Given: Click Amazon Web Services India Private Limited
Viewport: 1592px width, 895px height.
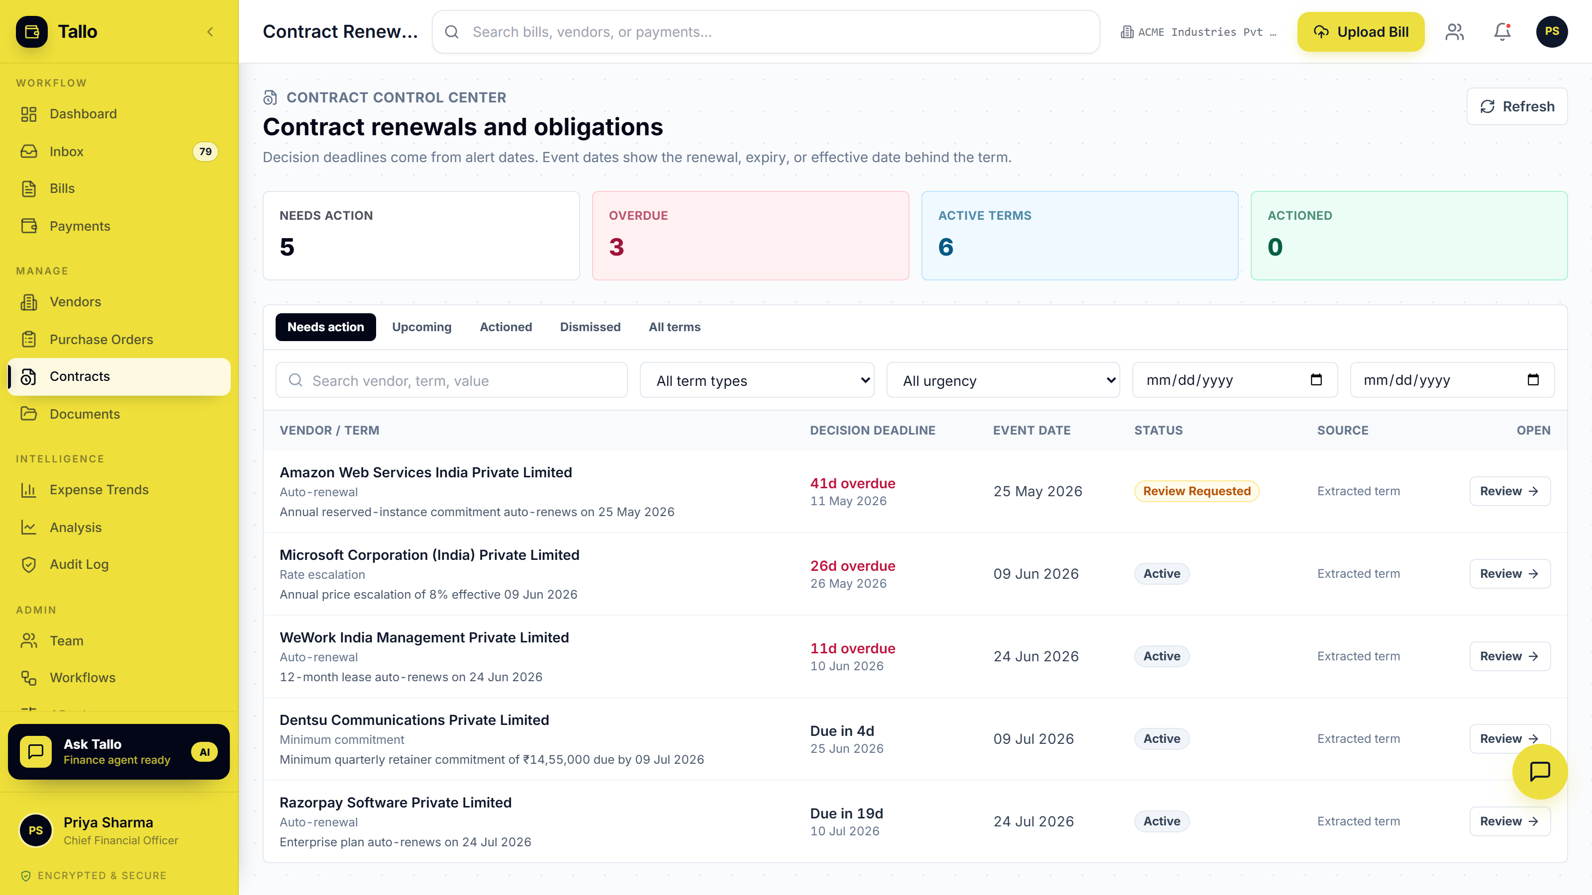Looking at the screenshot, I should (426, 472).
